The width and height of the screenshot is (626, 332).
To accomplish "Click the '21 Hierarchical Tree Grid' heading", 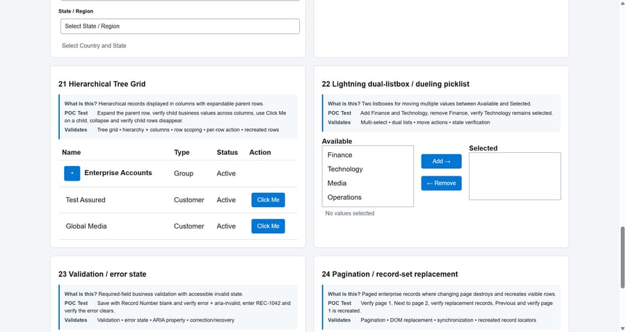I will (102, 84).
